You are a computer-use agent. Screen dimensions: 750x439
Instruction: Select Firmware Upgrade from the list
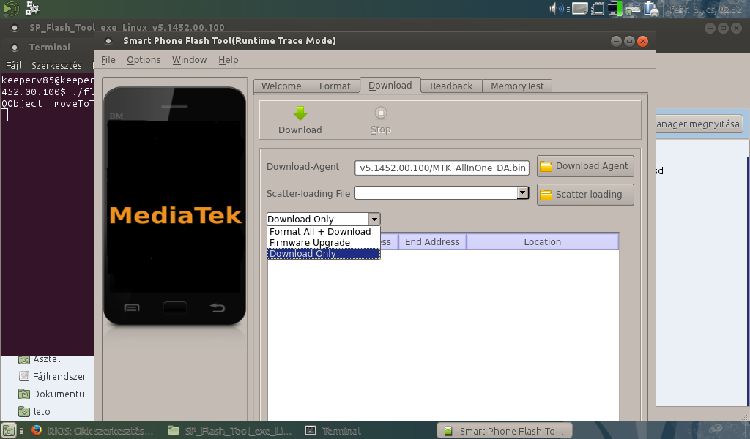(x=323, y=243)
